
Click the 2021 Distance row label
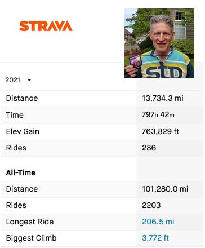point(22,98)
